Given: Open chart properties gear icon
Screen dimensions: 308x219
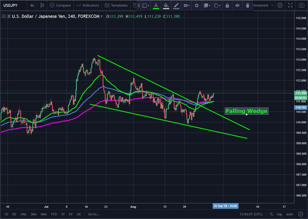Looking at the screenshot, I should click(x=280, y=5).
